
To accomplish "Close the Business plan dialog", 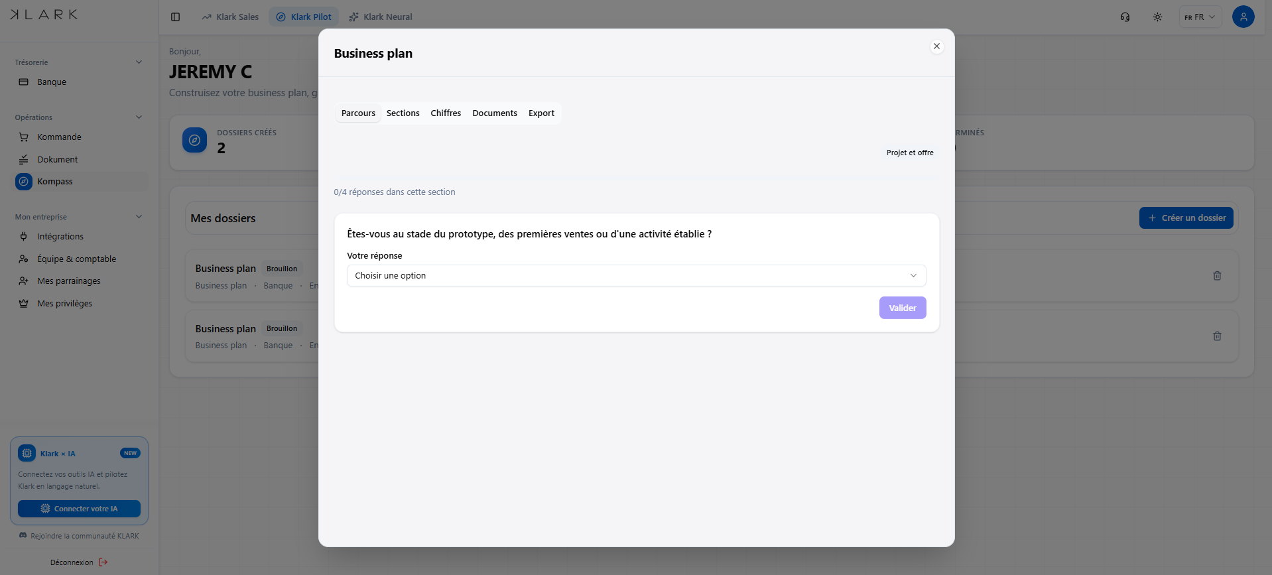I will pos(936,46).
